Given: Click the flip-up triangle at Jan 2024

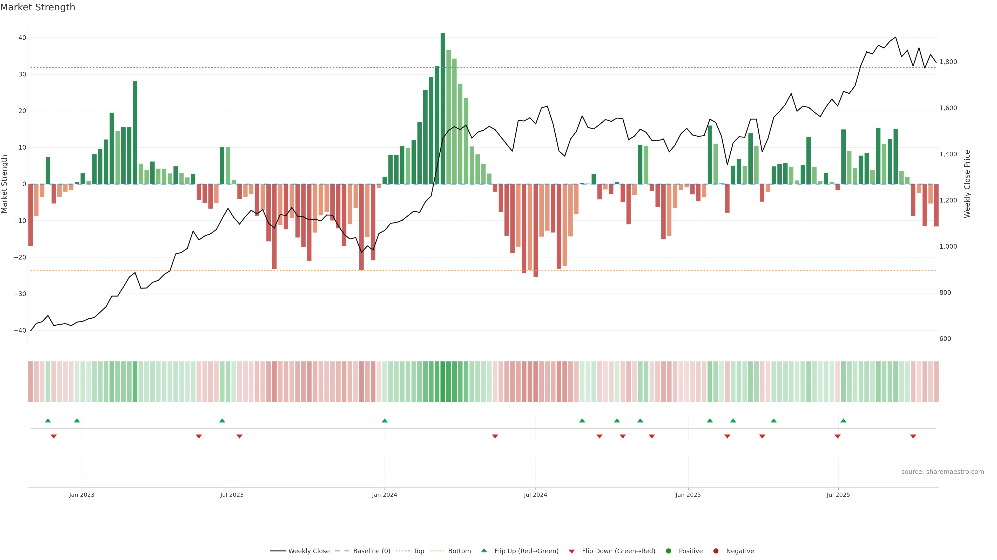Looking at the screenshot, I should 384,421.
